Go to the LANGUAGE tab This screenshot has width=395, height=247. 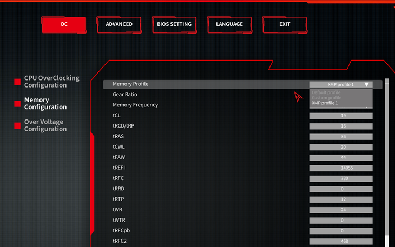click(229, 24)
